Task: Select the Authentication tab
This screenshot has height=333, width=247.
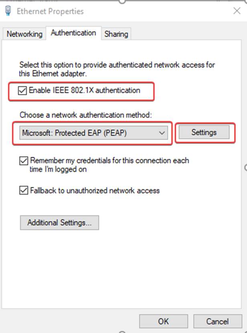Action: [x=73, y=33]
